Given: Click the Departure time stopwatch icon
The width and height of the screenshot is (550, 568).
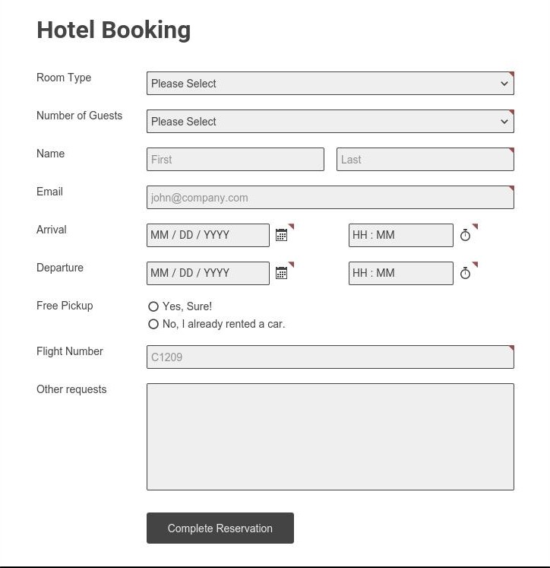Looking at the screenshot, I should 465,273.
